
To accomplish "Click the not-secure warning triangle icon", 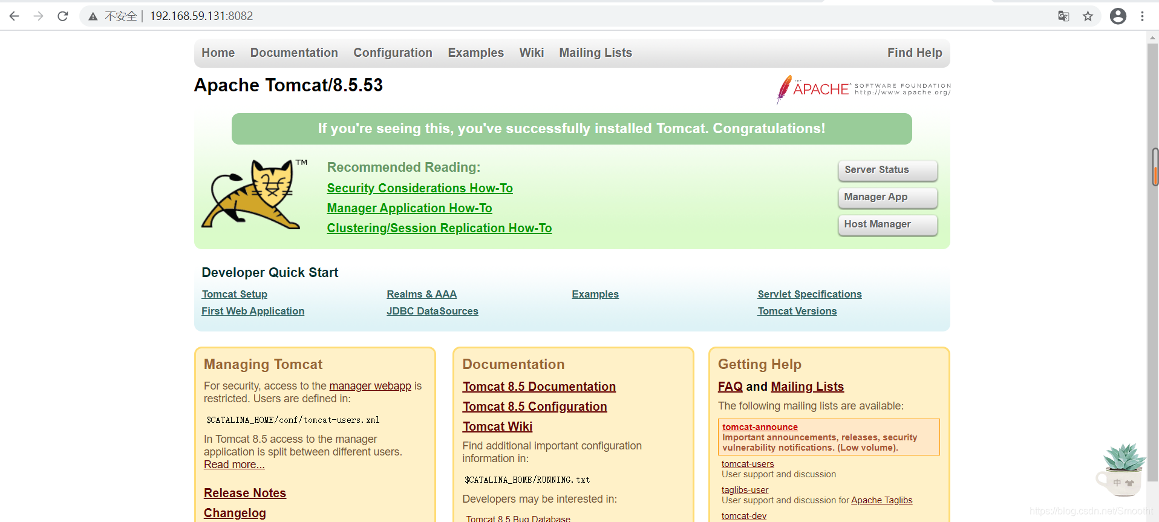I will pyautogui.click(x=93, y=16).
